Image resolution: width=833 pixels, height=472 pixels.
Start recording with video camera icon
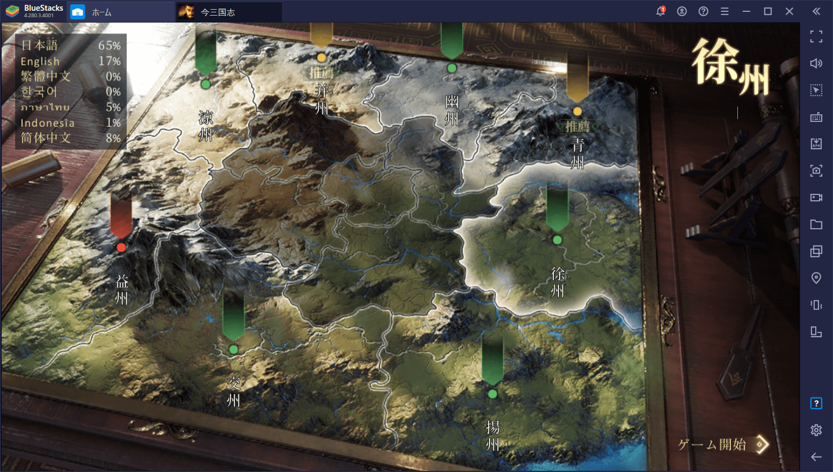point(816,198)
